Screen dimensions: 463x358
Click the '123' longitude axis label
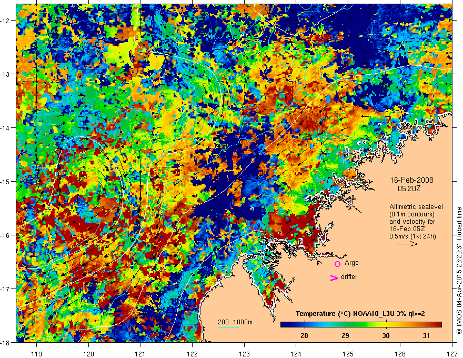coord(244,354)
